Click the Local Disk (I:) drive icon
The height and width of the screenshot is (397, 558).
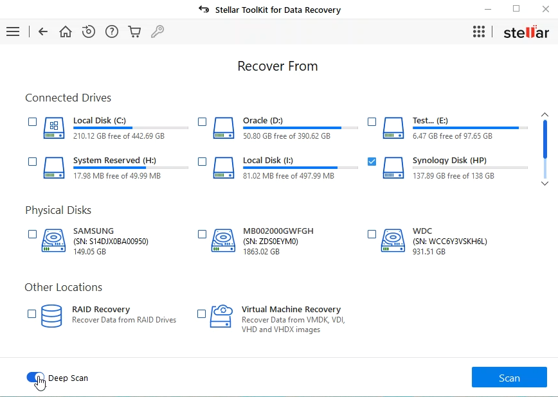pos(224,168)
